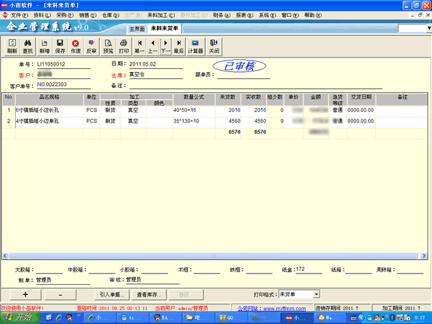Click the 日期 field 2011.05.02
The image size is (432, 324).
tap(156, 64)
